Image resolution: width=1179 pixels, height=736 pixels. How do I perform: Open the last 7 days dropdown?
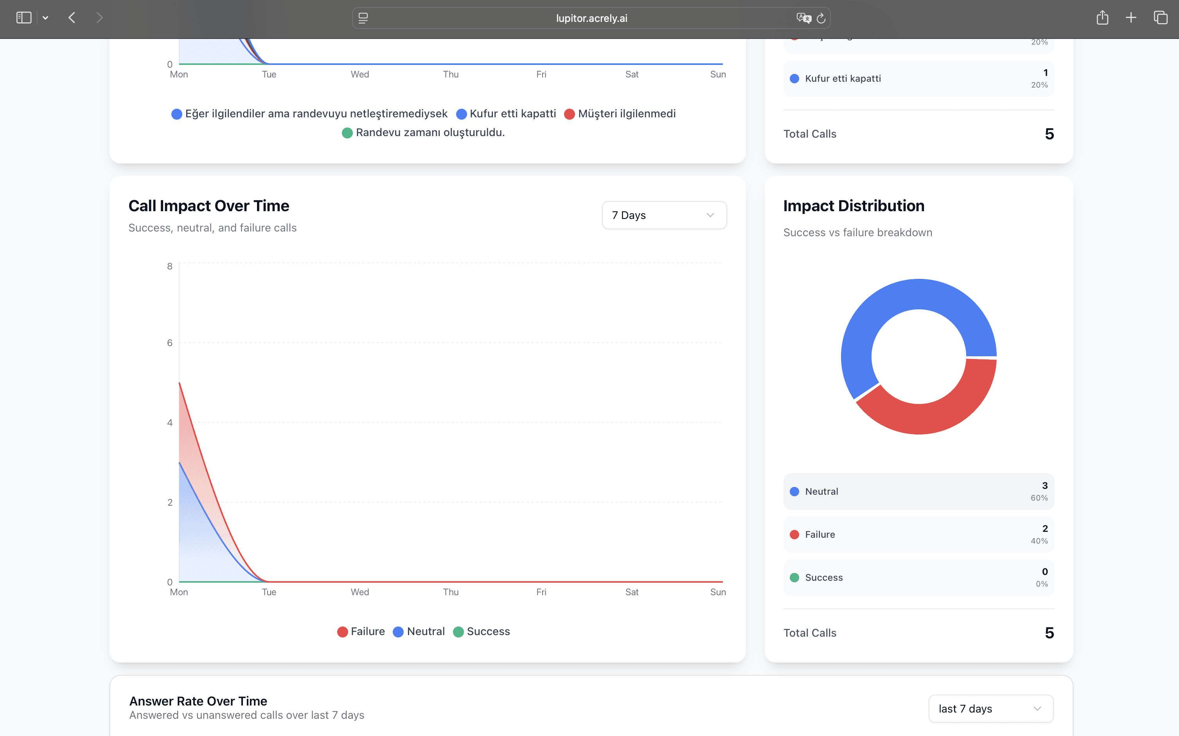click(990, 709)
